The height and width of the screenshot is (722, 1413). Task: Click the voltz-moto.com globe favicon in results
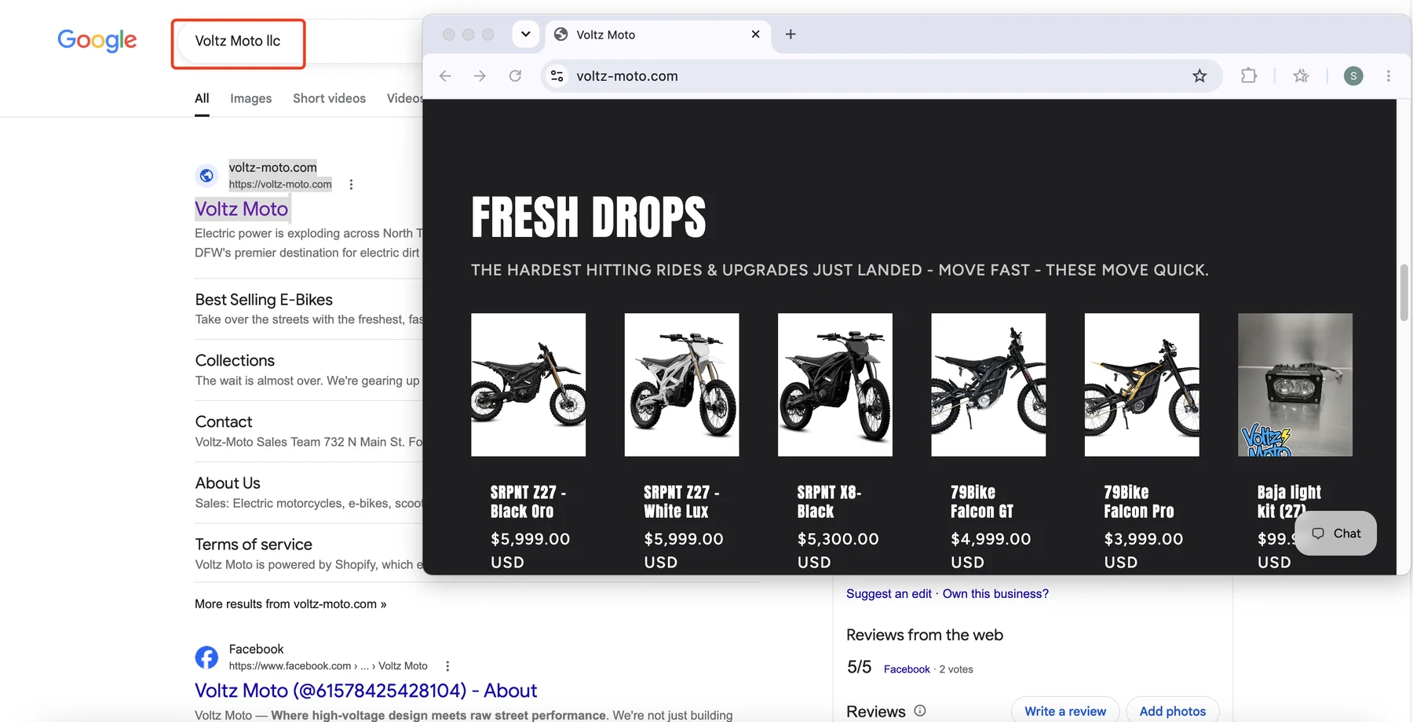click(206, 176)
